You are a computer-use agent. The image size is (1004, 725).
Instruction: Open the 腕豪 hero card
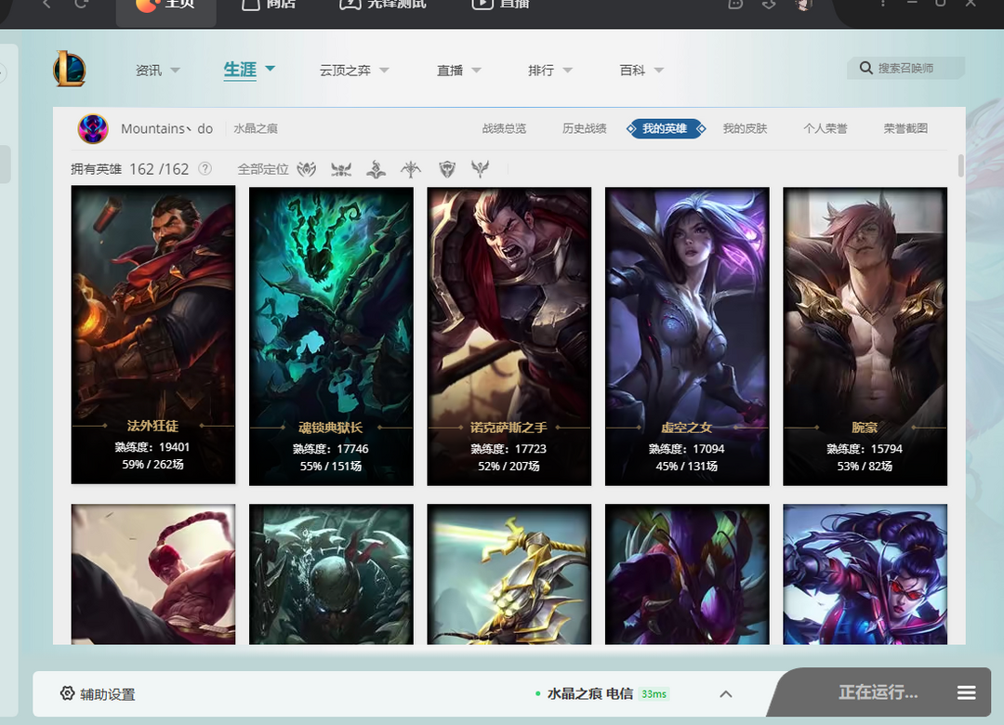865,336
